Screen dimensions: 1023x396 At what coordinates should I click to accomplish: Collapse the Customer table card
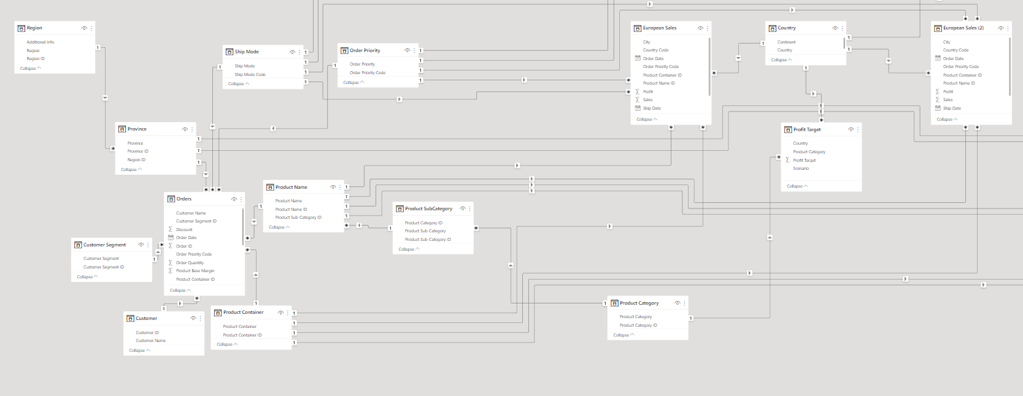pos(139,351)
